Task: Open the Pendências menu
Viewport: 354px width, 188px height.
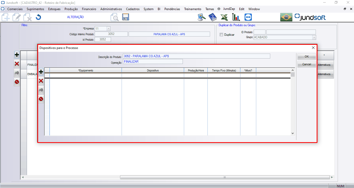Action: point(172,9)
